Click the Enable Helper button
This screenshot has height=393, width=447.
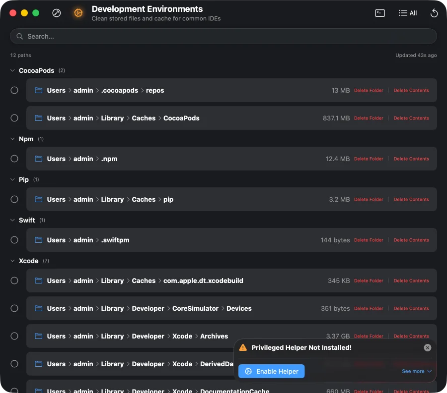(271, 371)
